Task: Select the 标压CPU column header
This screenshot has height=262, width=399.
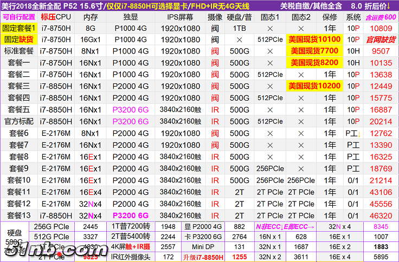Action: pos(56,17)
